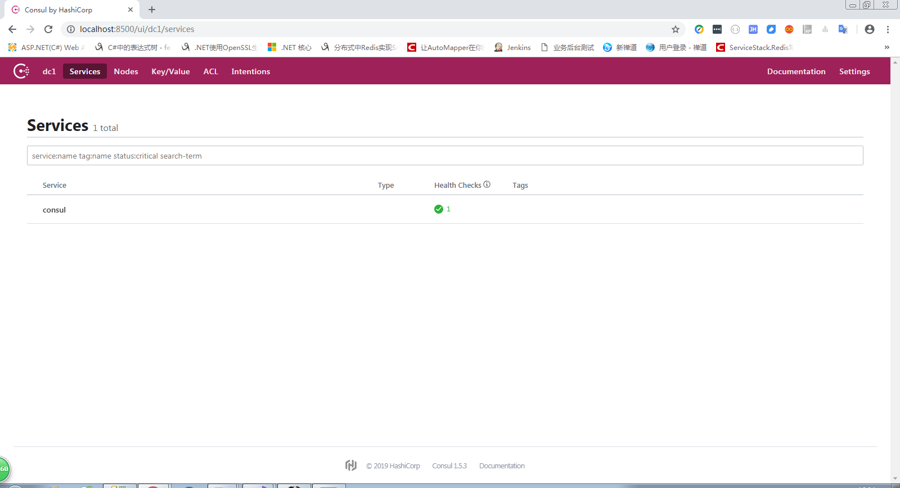The image size is (900, 488).
Task: Select the Services tab
Action: pos(85,71)
